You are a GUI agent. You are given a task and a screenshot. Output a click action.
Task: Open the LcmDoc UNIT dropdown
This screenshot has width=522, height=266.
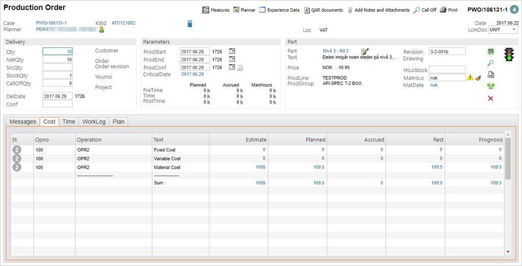click(x=503, y=30)
